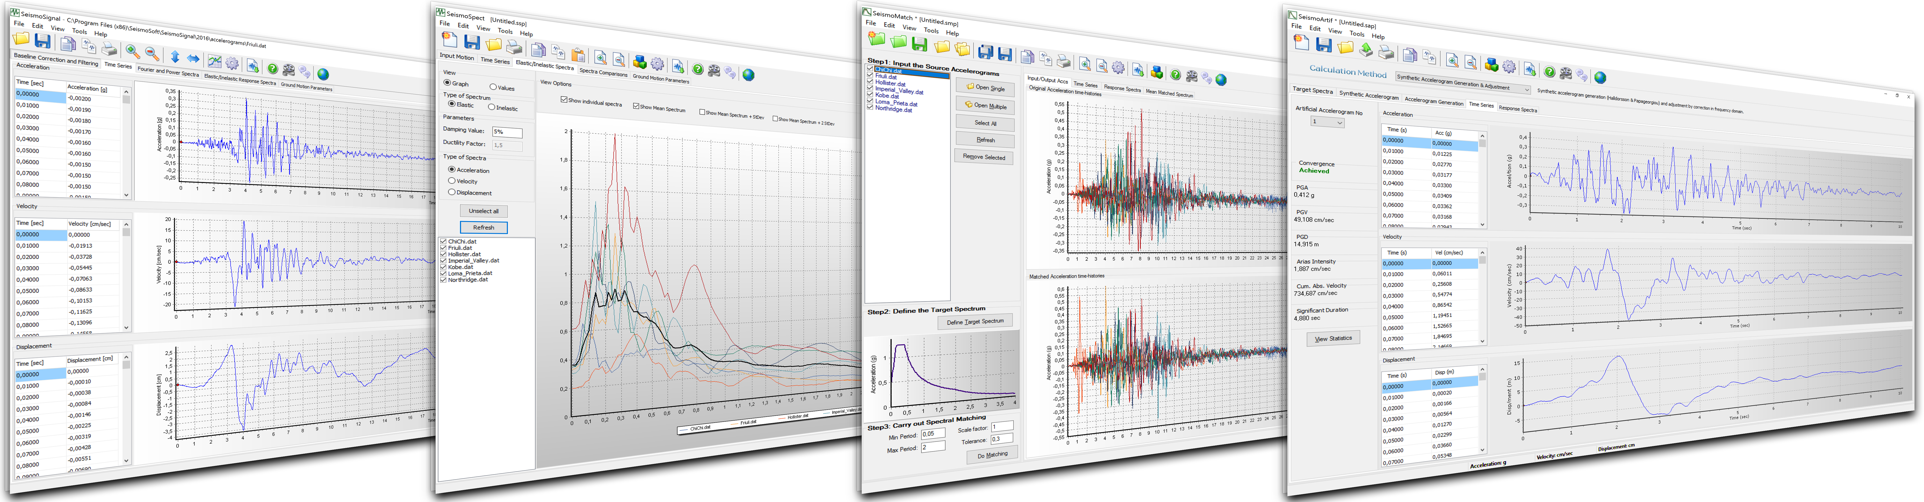This screenshot has height=502, width=1924.
Task: Click the multiple folders icon in SeismoMatch toolbar
Action: pyautogui.click(x=962, y=49)
